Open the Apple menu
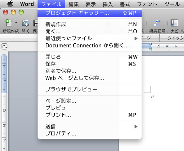The image size is (184, 151). coord(10,4)
